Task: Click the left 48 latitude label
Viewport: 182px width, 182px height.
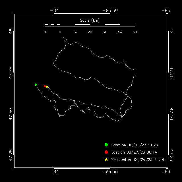Action: pos(11,31)
